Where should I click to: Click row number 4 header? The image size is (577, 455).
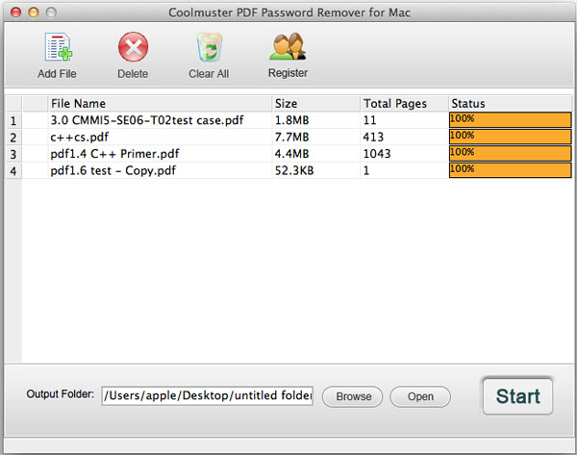point(13,171)
